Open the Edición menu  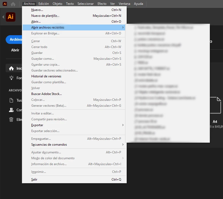click(x=44, y=4)
